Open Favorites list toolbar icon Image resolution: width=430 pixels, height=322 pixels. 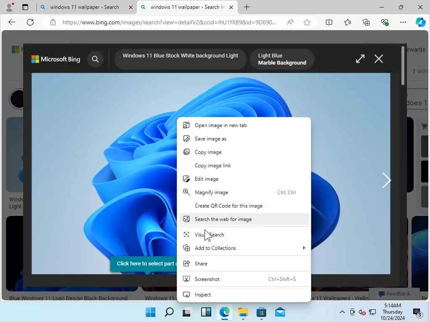(347, 22)
